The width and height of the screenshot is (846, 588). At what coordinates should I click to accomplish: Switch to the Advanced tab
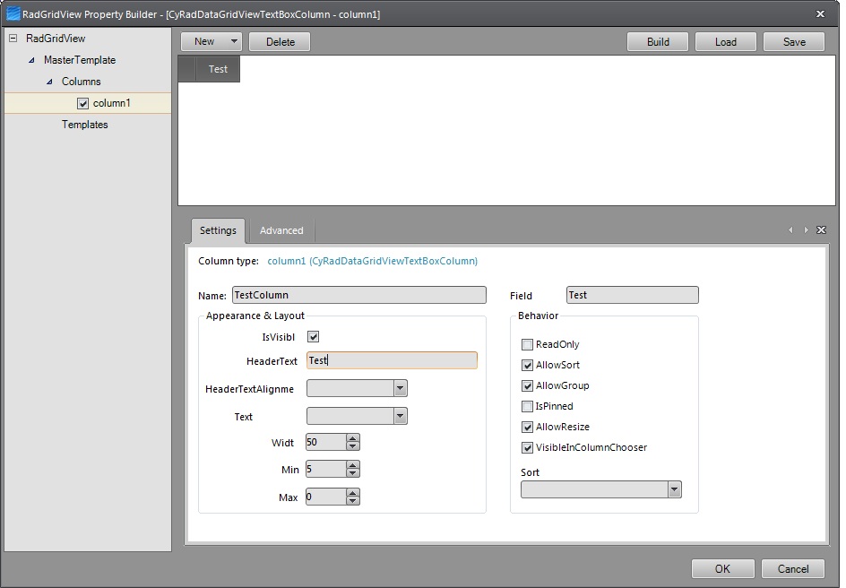(x=281, y=230)
